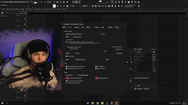
Task: Click the playlist snap magnet icon
Action: (x=3, y=9)
